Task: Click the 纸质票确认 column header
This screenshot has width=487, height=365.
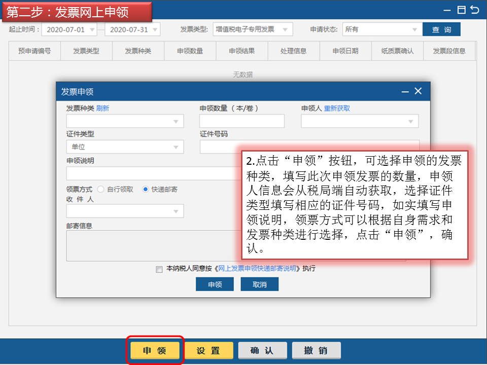Action: pyautogui.click(x=398, y=51)
